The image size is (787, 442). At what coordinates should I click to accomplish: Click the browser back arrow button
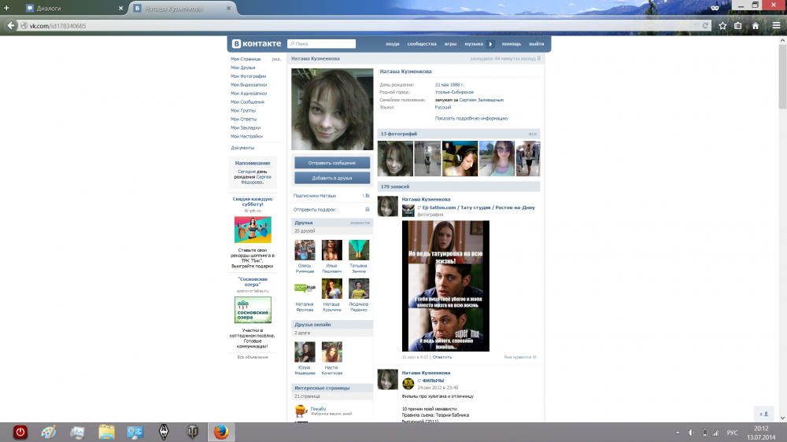(x=11, y=26)
